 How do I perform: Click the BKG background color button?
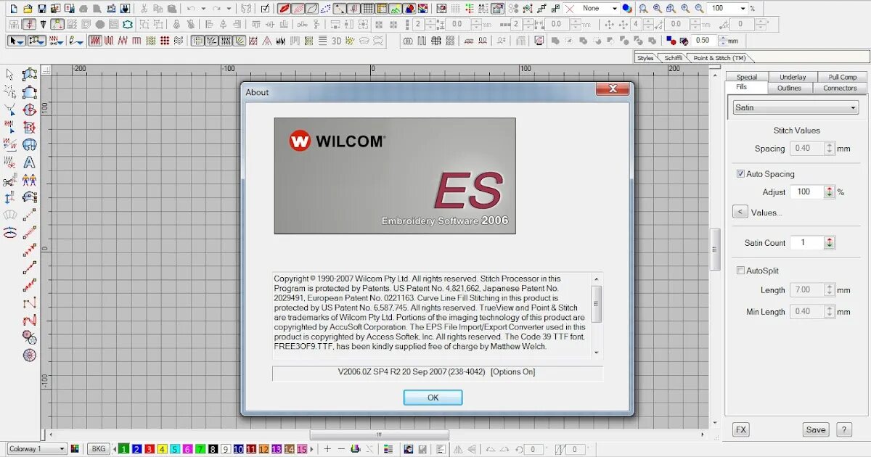tap(99, 449)
